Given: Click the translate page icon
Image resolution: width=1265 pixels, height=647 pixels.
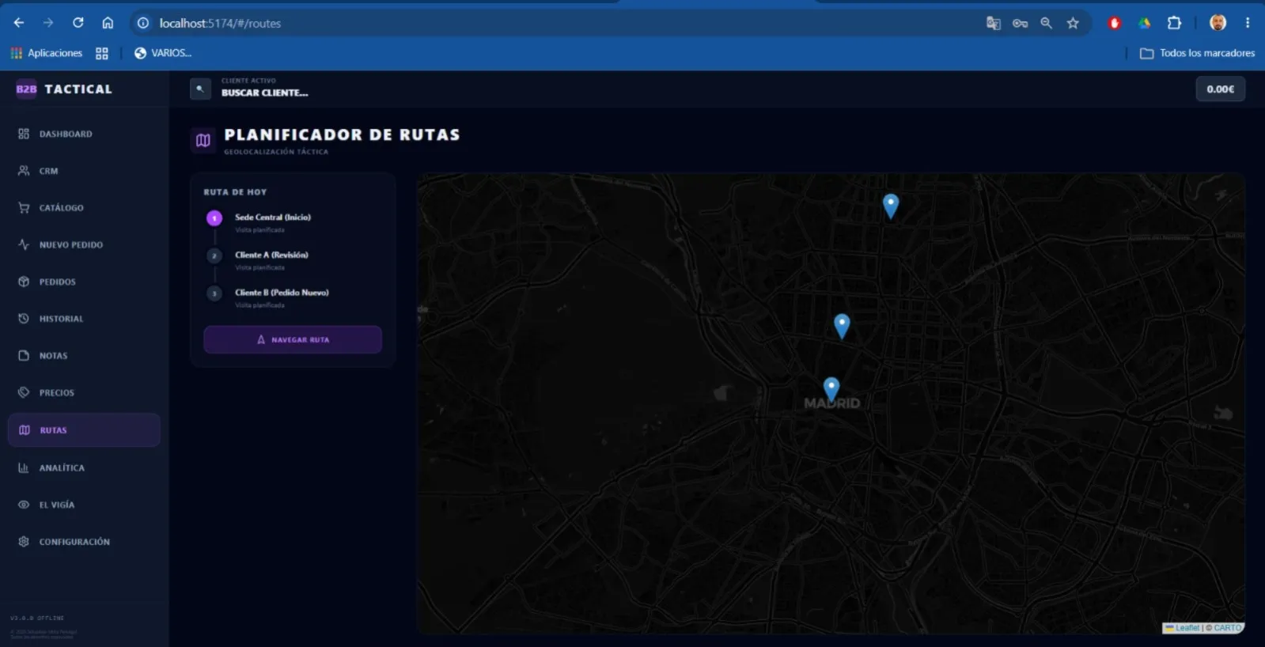Looking at the screenshot, I should (x=994, y=23).
